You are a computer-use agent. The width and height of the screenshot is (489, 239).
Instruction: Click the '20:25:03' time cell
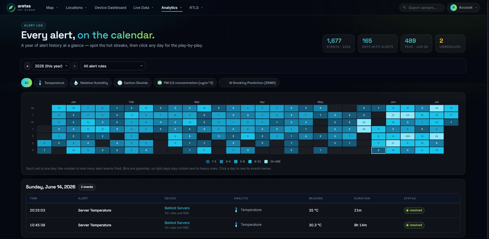coord(38,210)
